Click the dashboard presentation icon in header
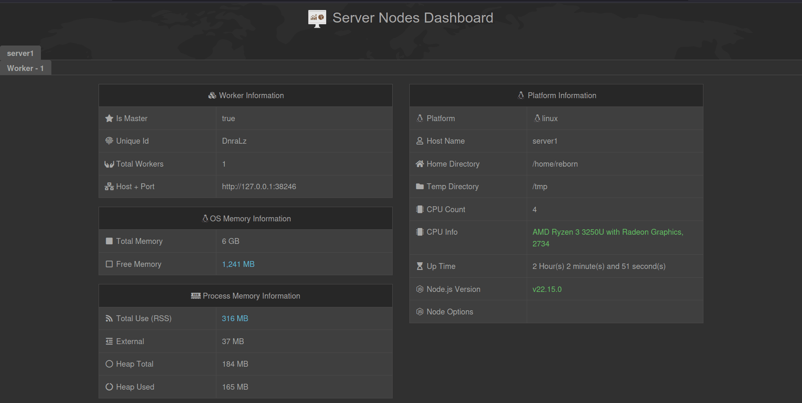Screen dimensions: 802x403 click(x=317, y=19)
